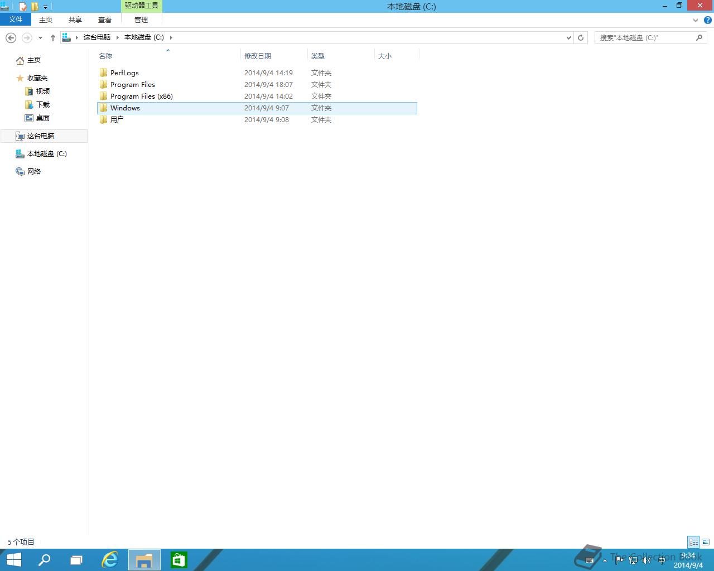The image size is (714, 571).
Task: Click the New Folder quick access icon
Action: 35,7
